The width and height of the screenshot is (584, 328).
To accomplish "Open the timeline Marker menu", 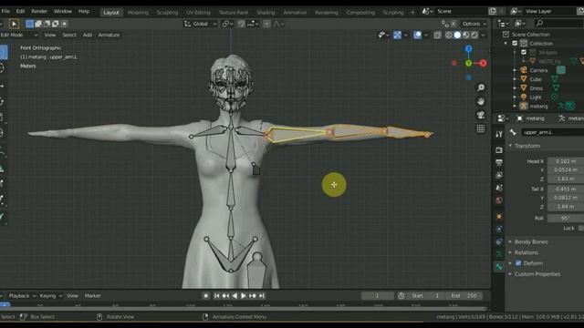I will tap(92, 296).
